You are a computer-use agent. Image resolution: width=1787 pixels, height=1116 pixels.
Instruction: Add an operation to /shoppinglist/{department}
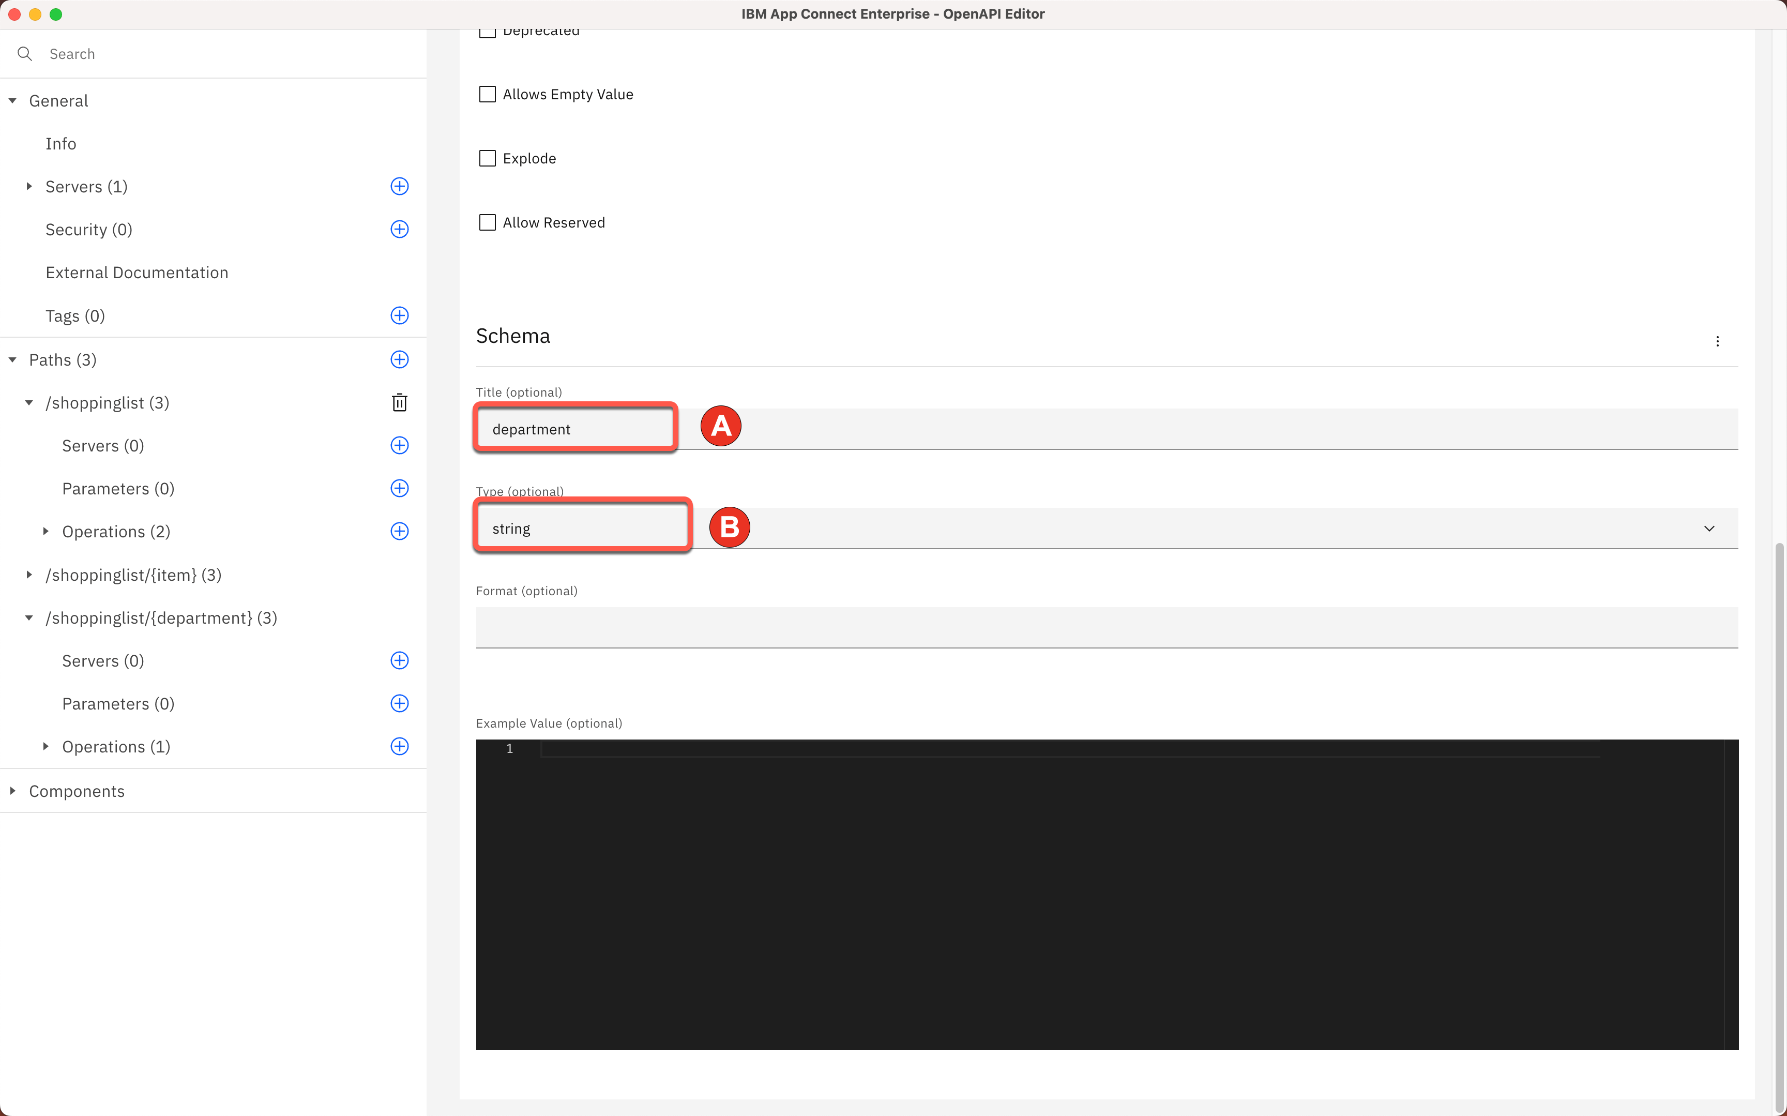pos(399,746)
